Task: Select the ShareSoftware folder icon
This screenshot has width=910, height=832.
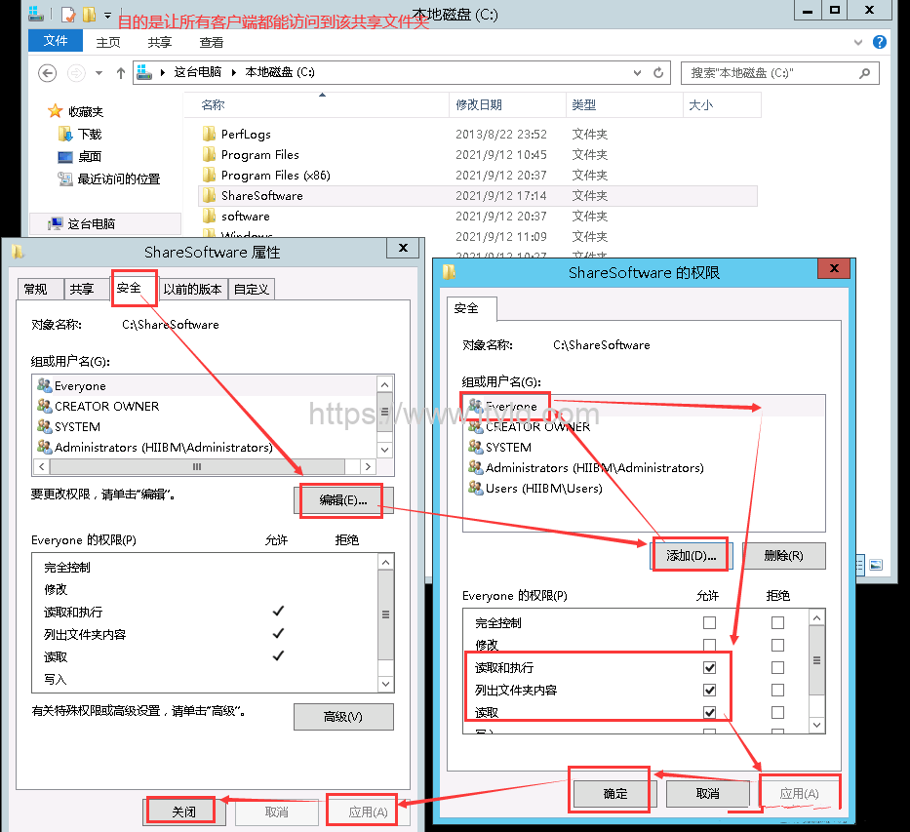Action: (209, 196)
